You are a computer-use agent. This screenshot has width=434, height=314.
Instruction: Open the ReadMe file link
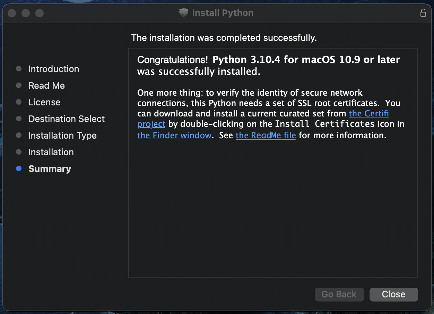click(266, 135)
